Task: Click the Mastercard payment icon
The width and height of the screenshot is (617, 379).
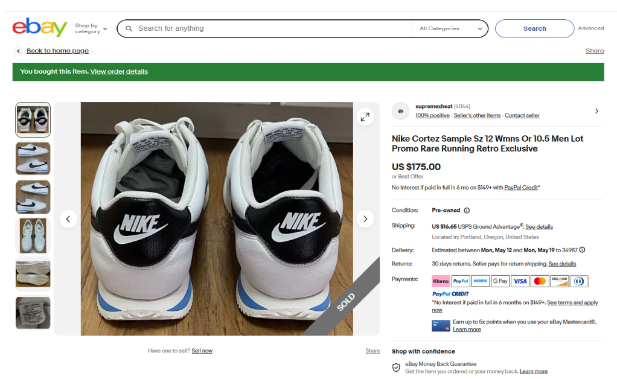Action: 540,281
